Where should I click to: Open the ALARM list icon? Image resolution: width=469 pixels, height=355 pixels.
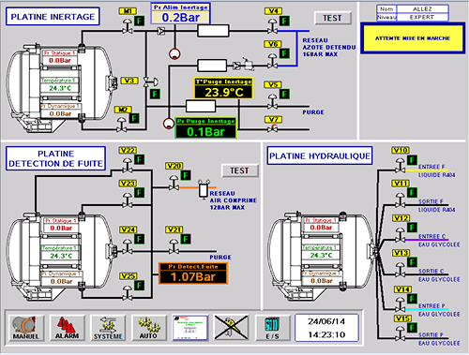click(68, 328)
